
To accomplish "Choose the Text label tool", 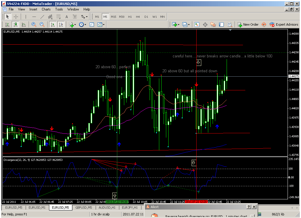I will (75, 17).
